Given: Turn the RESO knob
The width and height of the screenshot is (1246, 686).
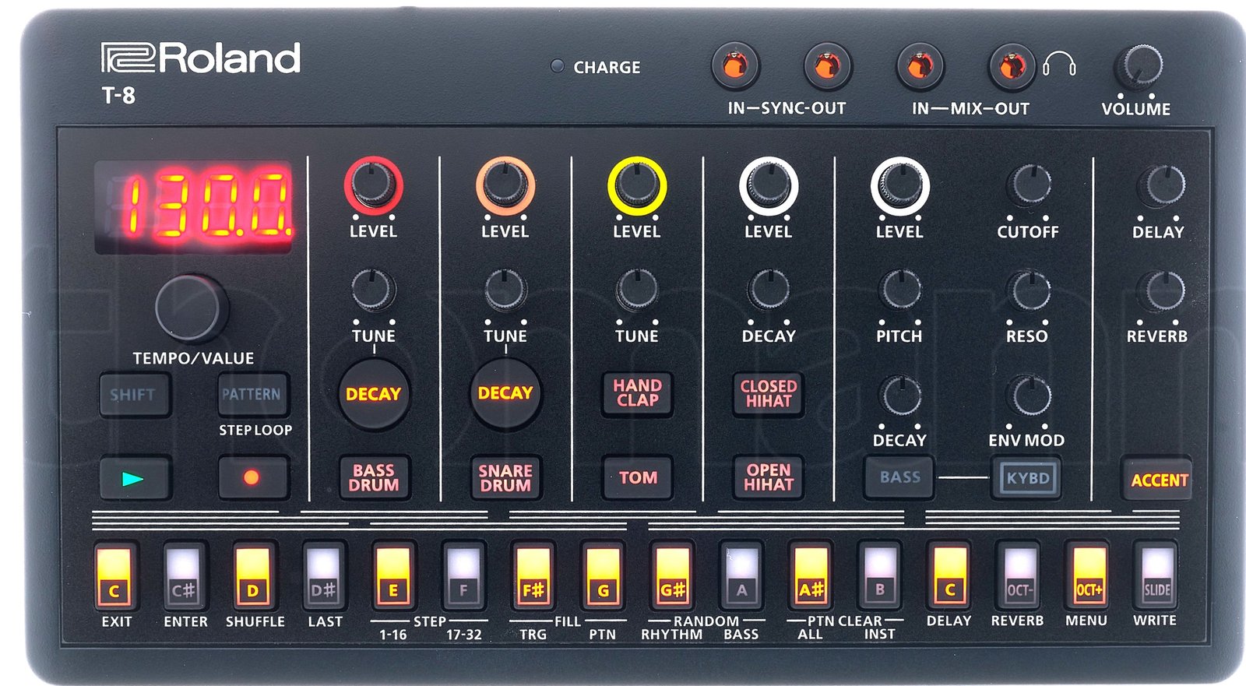Looking at the screenshot, I should (x=1030, y=290).
